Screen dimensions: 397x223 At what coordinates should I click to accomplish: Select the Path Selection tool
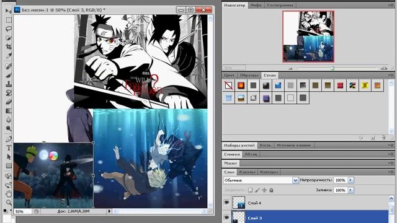(x=8, y=157)
